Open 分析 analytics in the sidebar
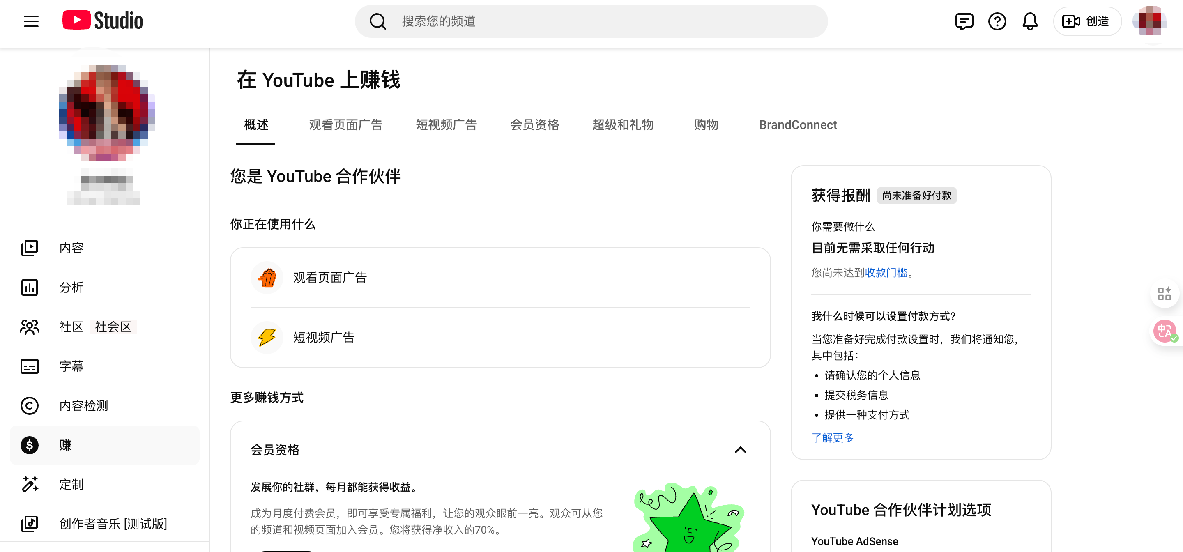 tap(71, 287)
